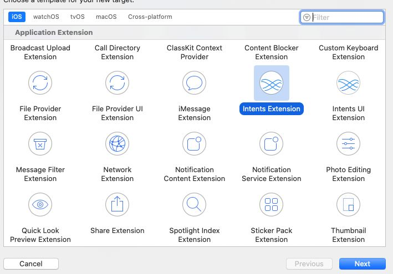This screenshot has height=274, width=393.
Task: Click the "Quick Look Preview Extension" label text
Action: coord(40,235)
